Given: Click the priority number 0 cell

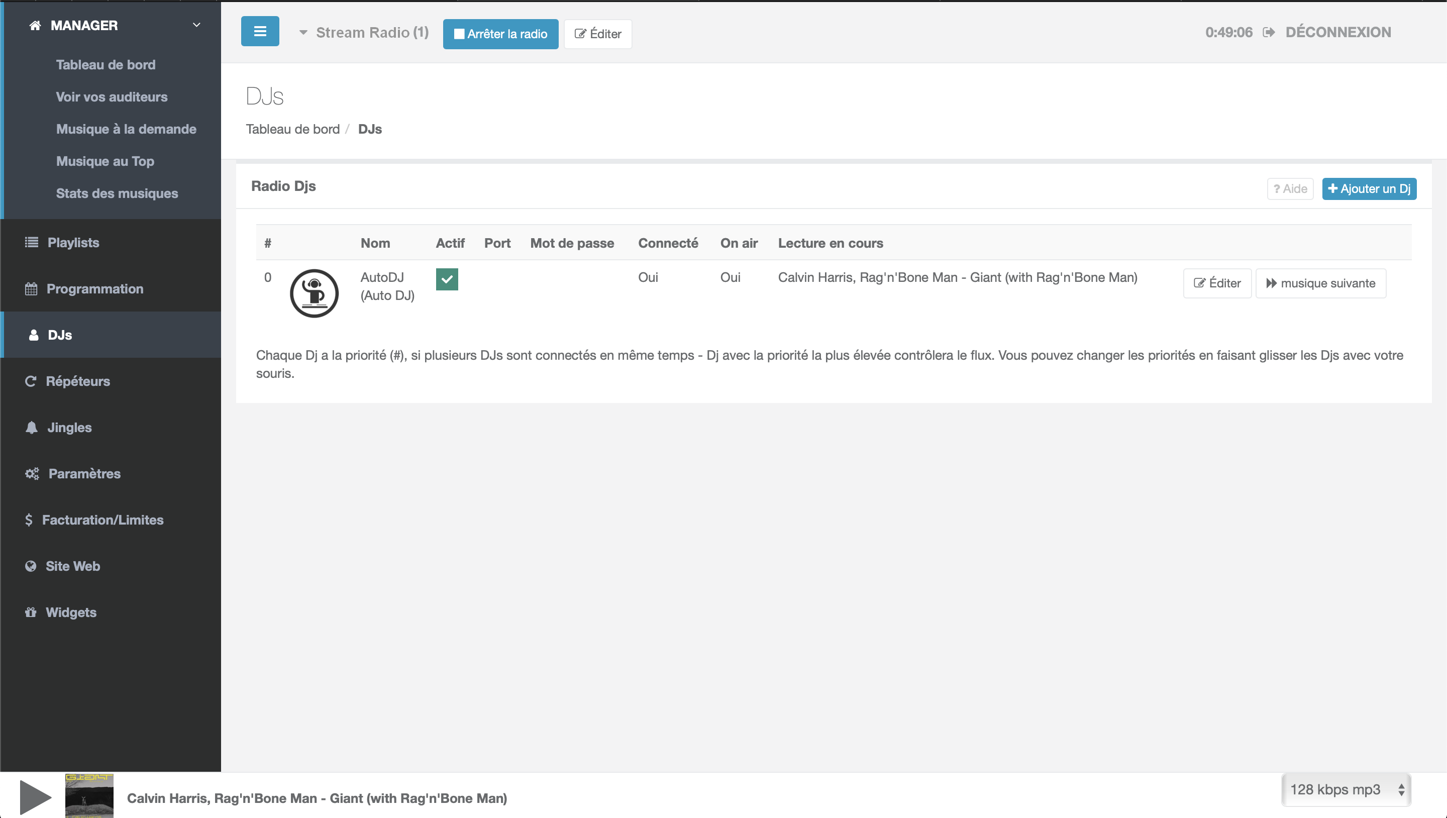Looking at the screenshot, I should [267, 277].
